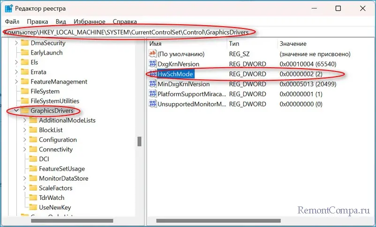The width and height of the screenshot is (376, 227).
Task: Expand the MonitorDataStore key
Action: point(25,178)
